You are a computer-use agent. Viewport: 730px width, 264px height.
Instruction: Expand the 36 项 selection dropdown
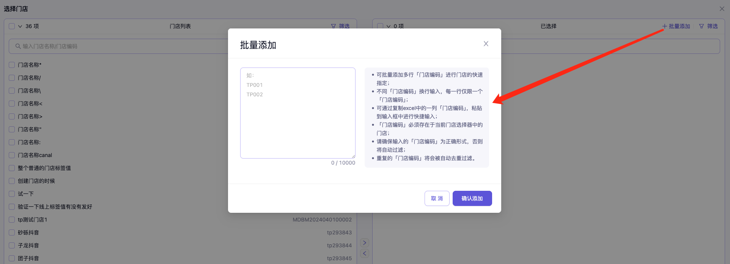(x=20, y=27)
